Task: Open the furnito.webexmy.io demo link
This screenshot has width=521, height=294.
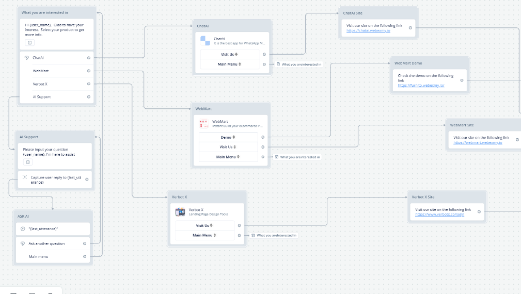Action: coord(421,85)
